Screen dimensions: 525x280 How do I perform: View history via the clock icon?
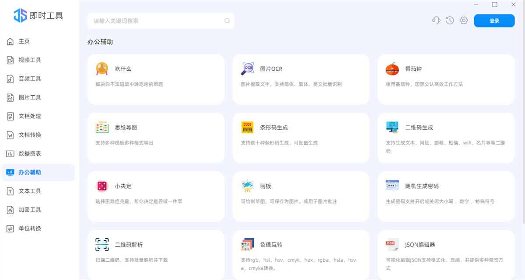pyautogui.click(x=450, y=21)
